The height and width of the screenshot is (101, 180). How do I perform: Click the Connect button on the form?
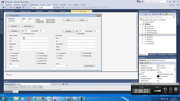14,26
